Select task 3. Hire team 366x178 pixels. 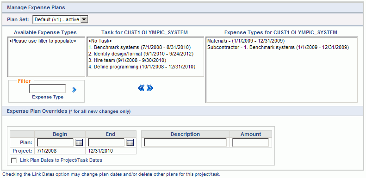127,61
